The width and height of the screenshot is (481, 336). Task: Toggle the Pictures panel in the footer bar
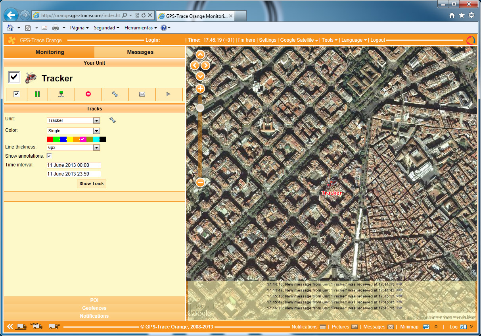345,327
